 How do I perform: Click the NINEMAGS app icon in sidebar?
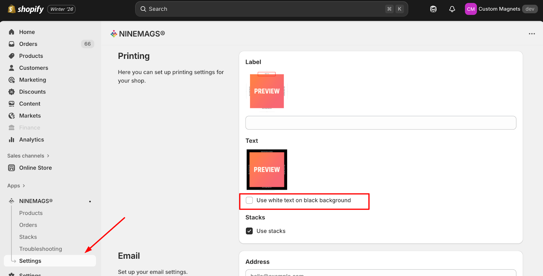pos(12,201)
